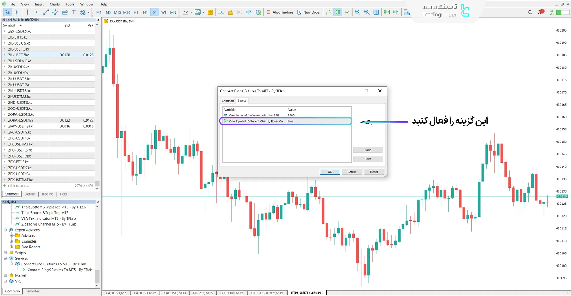571x296 pixels.
Task: Click Cancel in the BingX dialog
Action: (352, 172)
